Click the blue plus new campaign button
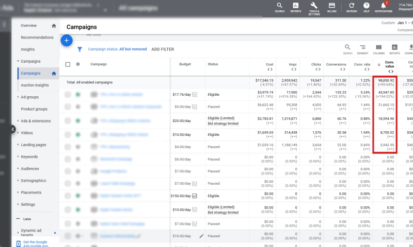This screenshot has height=247, width=413. coord(66,40)
